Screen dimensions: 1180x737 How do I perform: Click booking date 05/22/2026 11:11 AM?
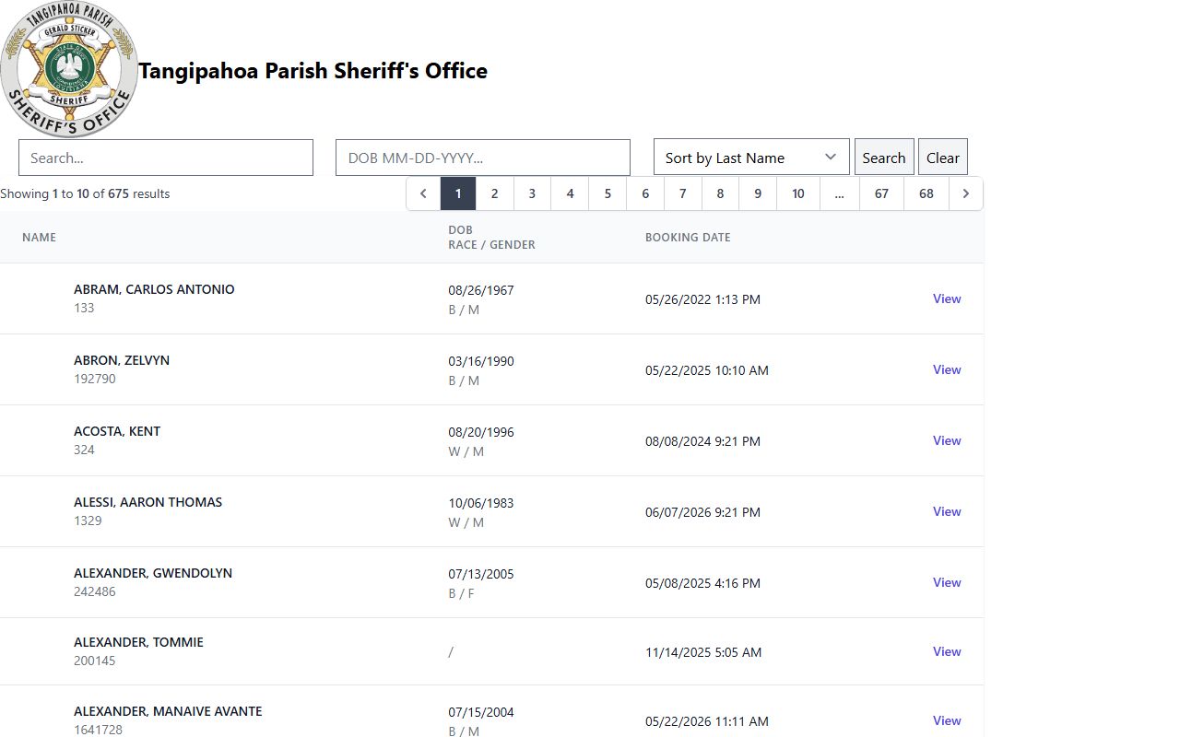707,721
